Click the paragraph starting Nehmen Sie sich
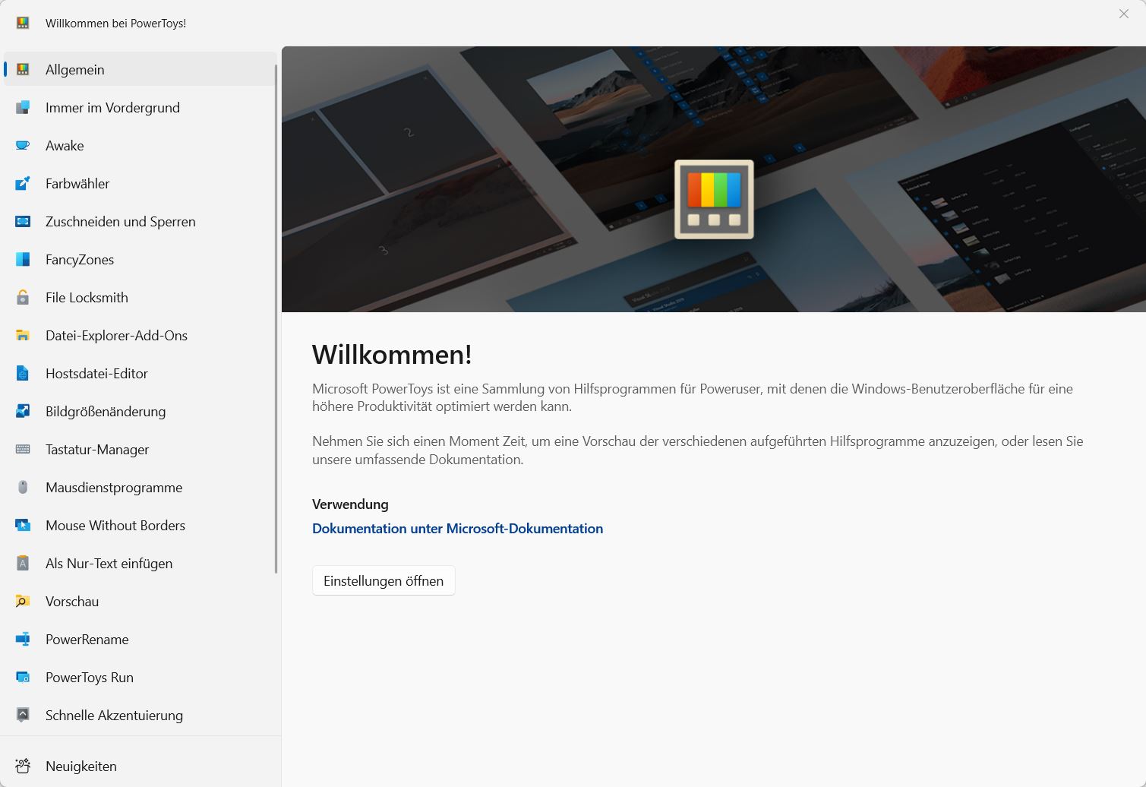 pos(698,450)
